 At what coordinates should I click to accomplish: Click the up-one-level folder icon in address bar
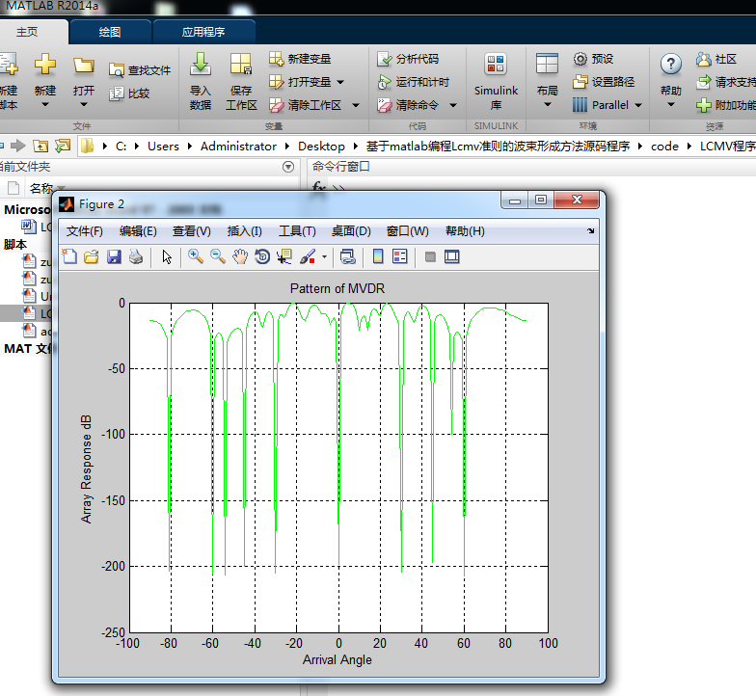point(40,146)
